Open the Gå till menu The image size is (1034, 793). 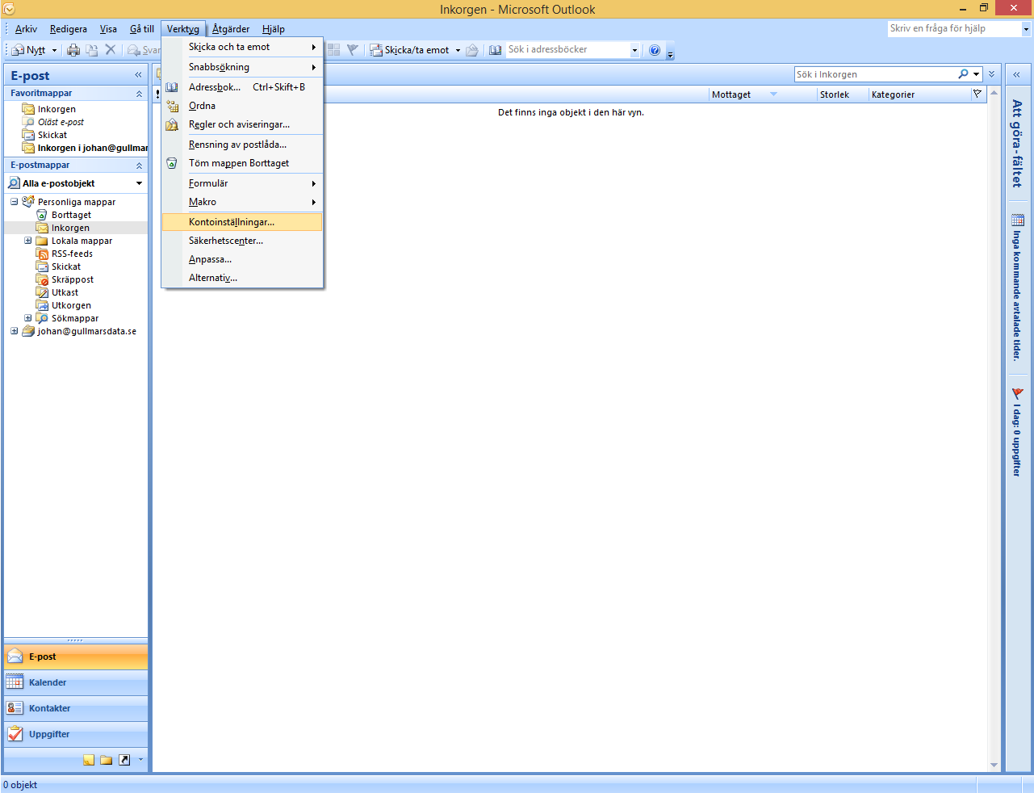142,29
